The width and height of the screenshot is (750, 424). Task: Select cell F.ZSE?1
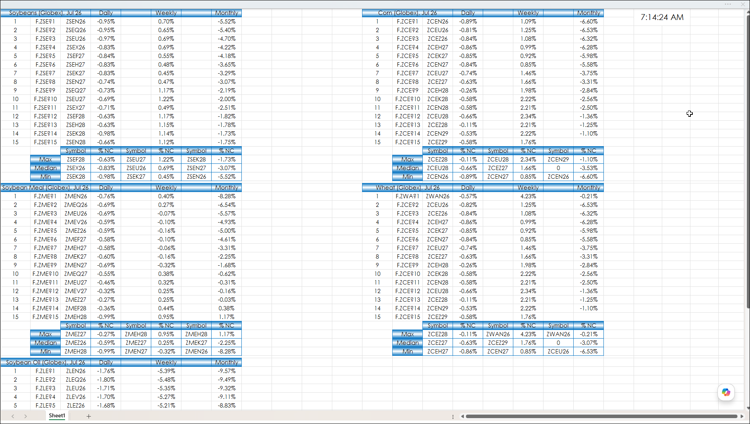coord(45,22)
